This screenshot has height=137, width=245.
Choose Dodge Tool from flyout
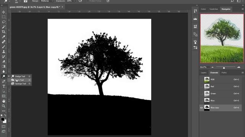[20, 76]
